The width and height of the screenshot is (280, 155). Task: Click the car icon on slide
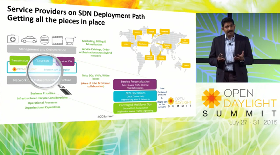(x=29, y=40)
